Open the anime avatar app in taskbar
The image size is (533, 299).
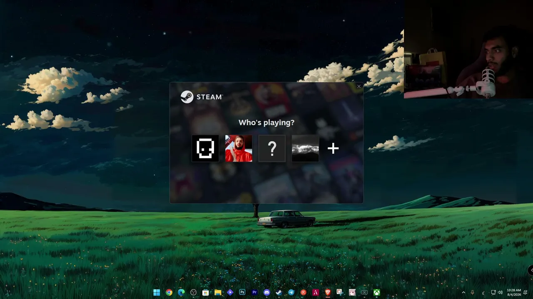(352, 292)
